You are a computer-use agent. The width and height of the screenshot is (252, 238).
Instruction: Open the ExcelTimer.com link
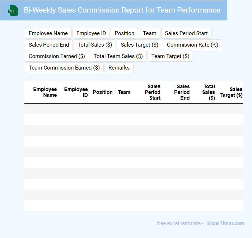pos(225,223)
